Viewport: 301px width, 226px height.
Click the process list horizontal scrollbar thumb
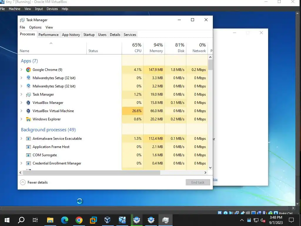click(x=91, y=172)
